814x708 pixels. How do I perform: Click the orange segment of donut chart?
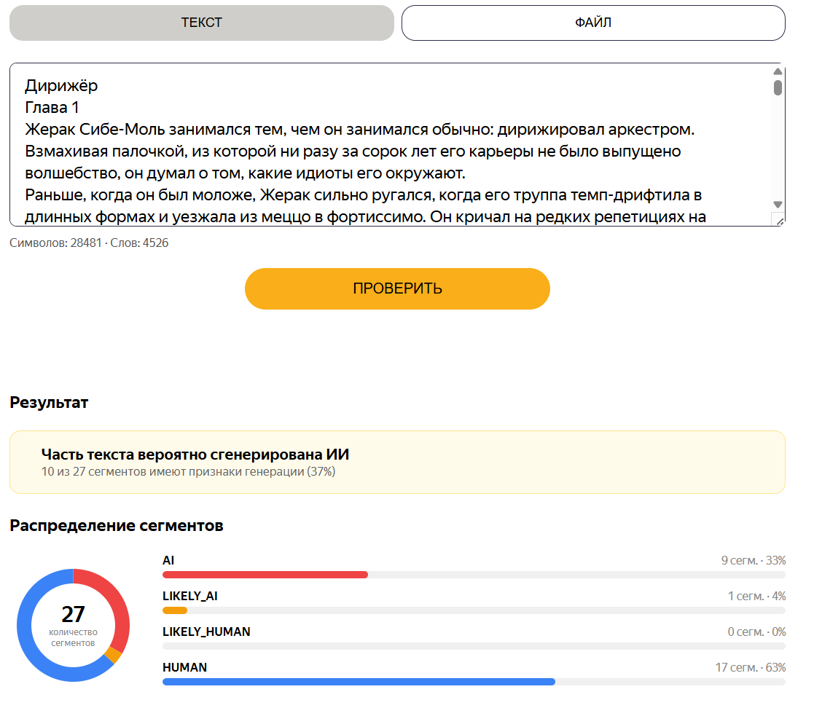tap(113, 655)
